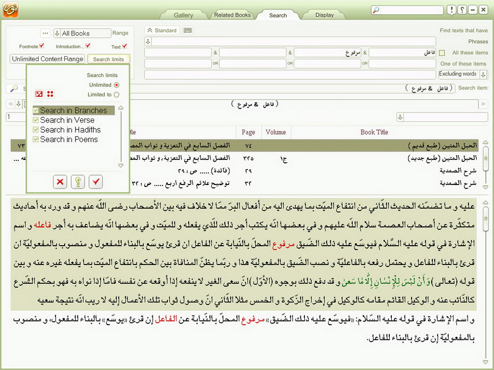The image size is (494, 370).
Task: Cancel the Search limits popup with red X
Action: pos(60,182)
